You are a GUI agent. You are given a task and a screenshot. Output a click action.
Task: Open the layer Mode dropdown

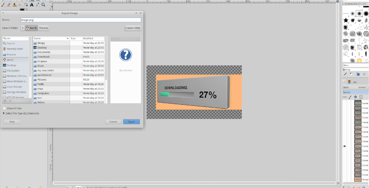pos(356,87)
